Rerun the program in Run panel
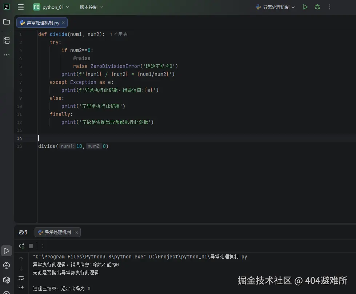The width and height of the screenshot is (356, 294). tap(22, 246)
